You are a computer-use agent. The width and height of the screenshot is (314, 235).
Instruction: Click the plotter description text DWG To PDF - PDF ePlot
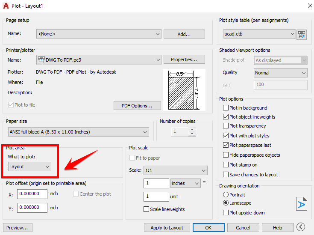click(76, 72)
